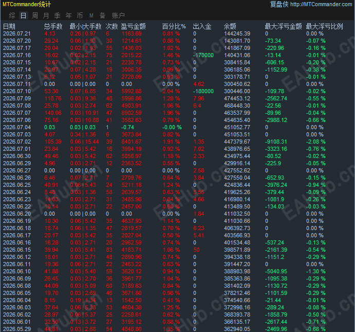Image resolution: width=355 pixels, height=332 pixels.
Task: Click percentage value 1.96 %
Action: [x=171, y=113]
